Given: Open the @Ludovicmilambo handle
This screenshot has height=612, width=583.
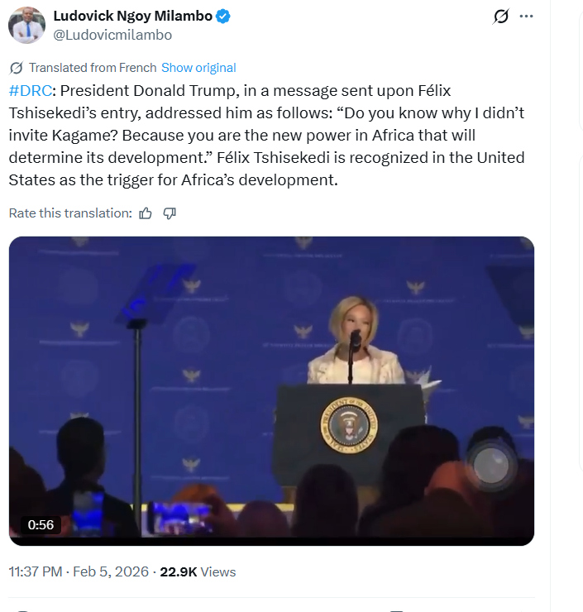Looking at the screenshot, I should [x=112, y=35].
